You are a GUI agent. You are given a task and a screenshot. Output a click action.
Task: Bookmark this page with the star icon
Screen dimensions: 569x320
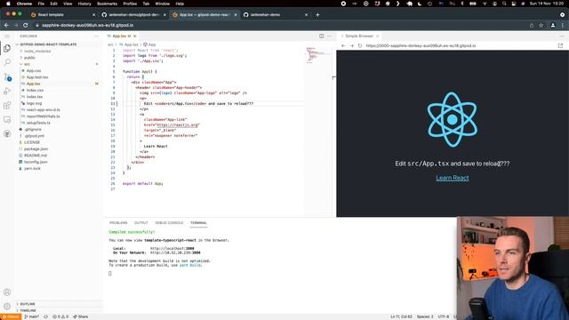(541, 25)
